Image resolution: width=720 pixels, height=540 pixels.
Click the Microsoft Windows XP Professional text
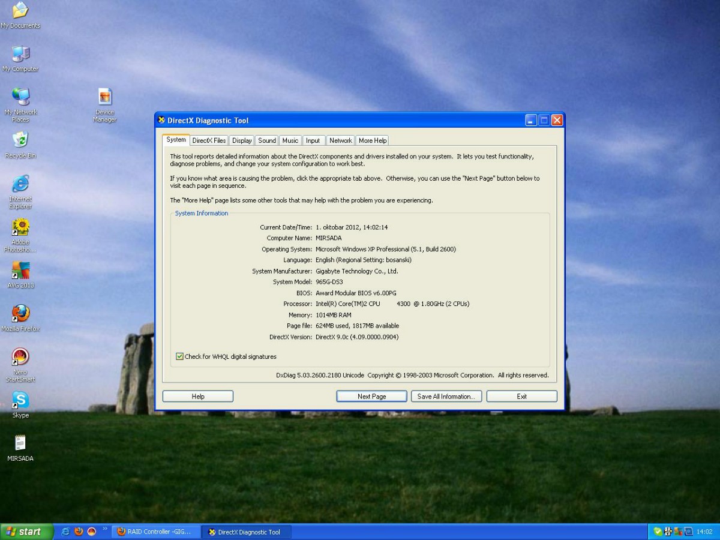386,249
